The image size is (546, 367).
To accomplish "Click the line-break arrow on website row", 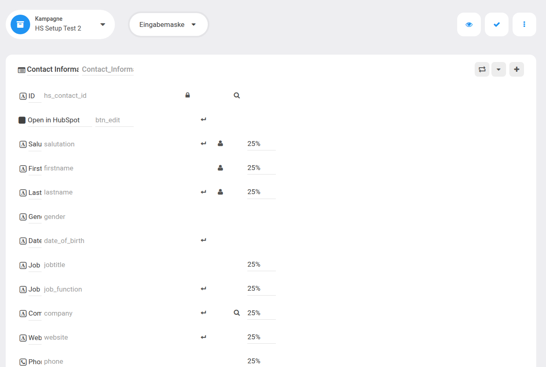I will pyautogui.click(x=203, y=337).
